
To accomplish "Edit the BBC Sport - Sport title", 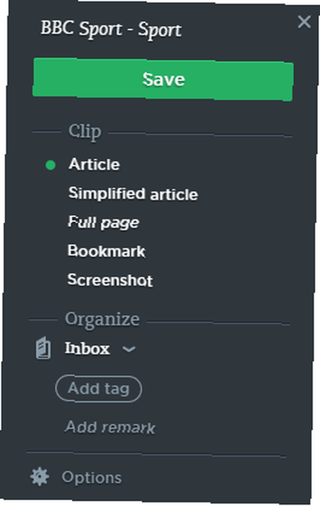I will [111, 29].
